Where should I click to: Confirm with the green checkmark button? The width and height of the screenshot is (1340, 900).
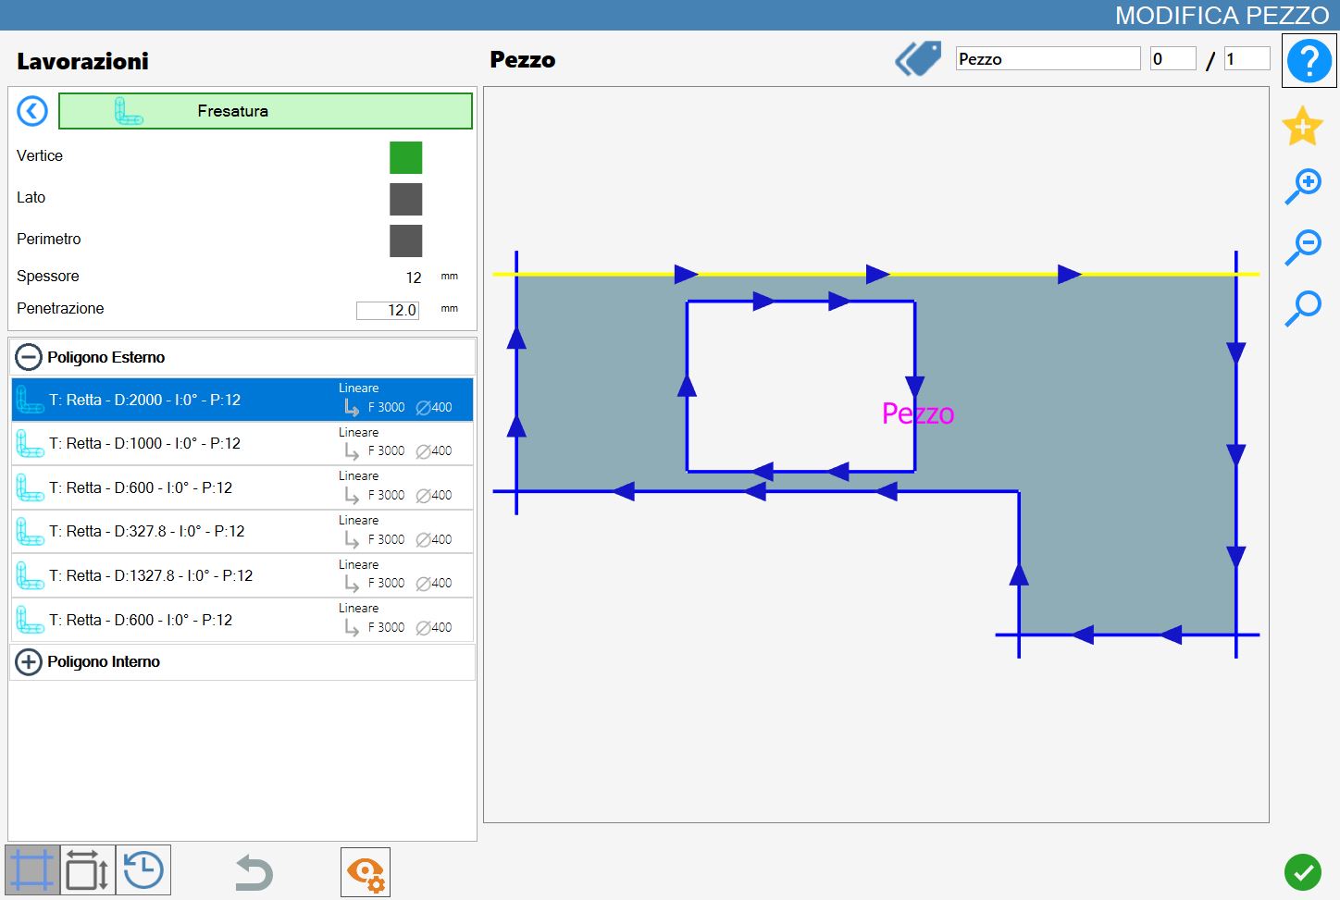point(1303,871)
